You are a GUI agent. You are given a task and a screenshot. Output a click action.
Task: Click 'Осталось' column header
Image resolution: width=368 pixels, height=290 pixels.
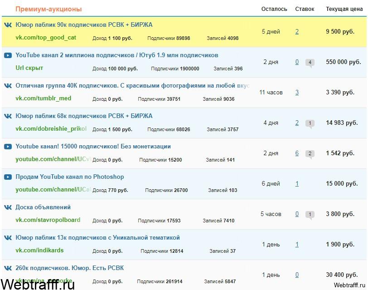(274, 9)
